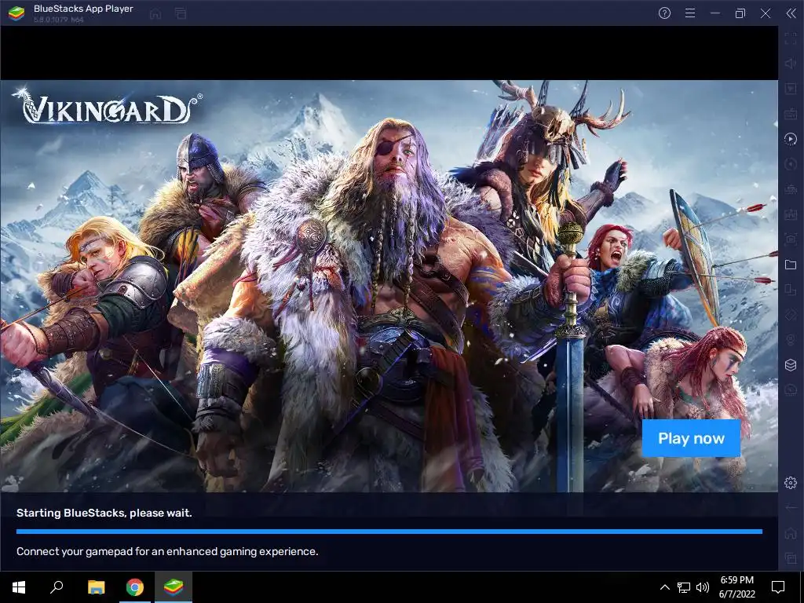
Task: Open Windows taskbar search
Action: coord(57,587)
